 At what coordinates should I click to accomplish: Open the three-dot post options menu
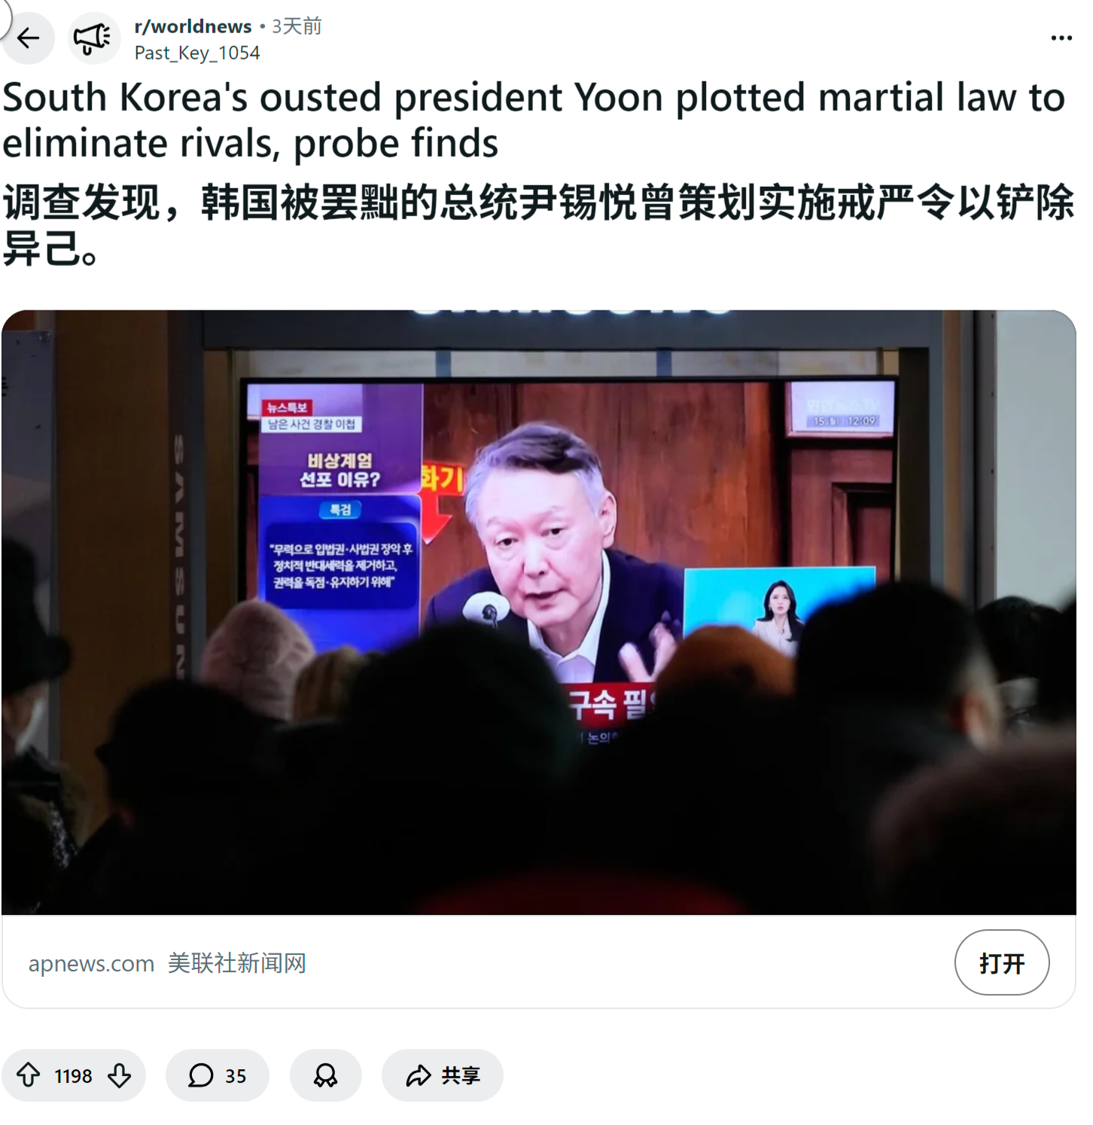(1061, 38)
